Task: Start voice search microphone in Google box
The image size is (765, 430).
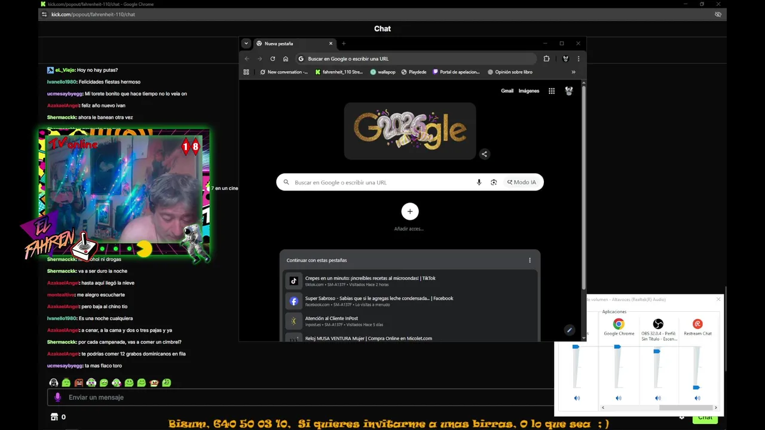Action: click(479, 182)
